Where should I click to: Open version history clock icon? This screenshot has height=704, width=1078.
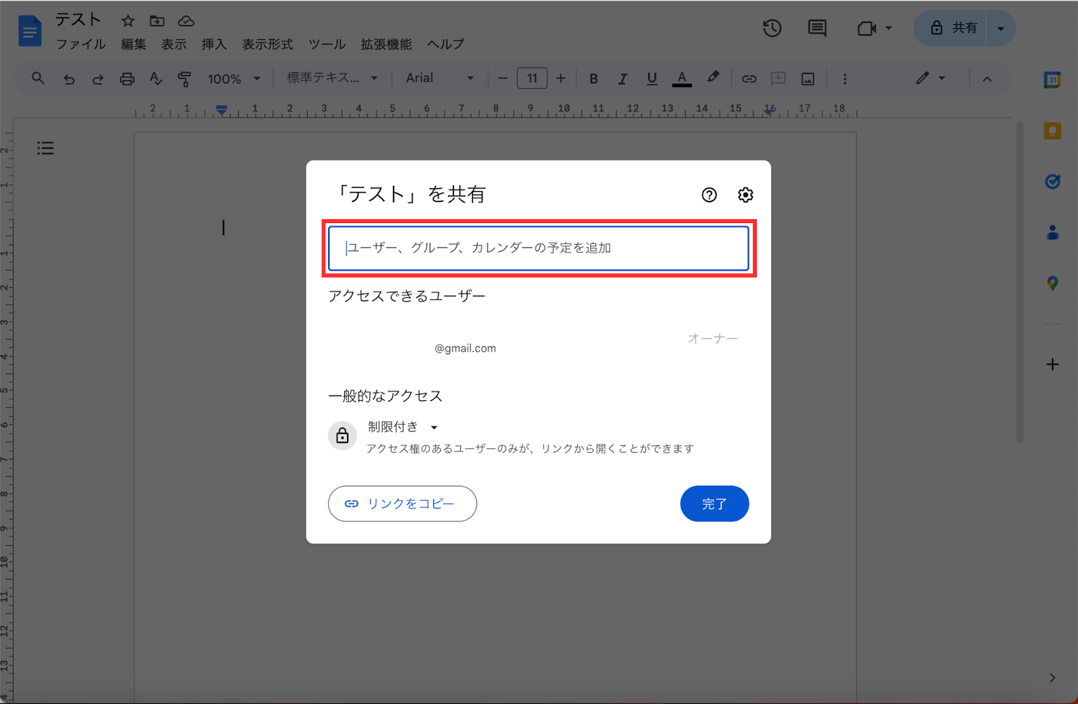772,28
